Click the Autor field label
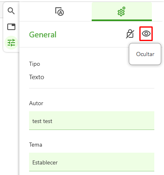This screenshot has height=175, width=164. click(x=36, y=103)
